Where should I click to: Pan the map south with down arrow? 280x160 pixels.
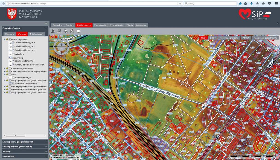pyautogui.click(x=62, y=54)
